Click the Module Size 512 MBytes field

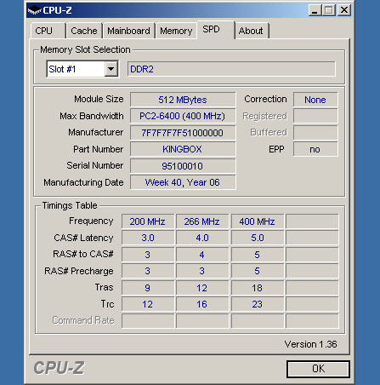[183, 100]
